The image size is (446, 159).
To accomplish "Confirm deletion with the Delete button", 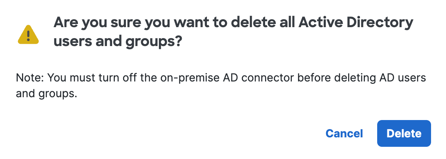I will click(404, 133).
